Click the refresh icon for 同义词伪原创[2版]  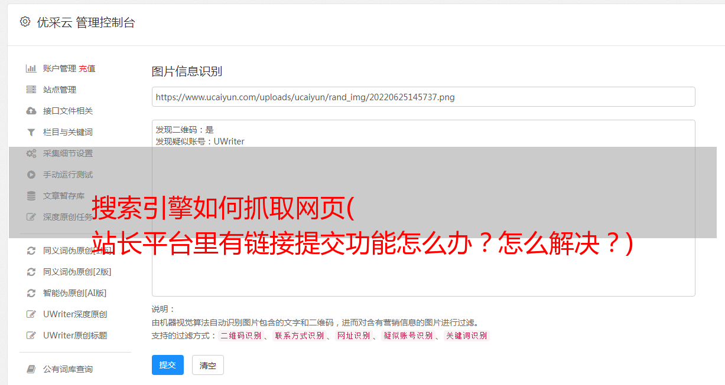tap(31, 272)
